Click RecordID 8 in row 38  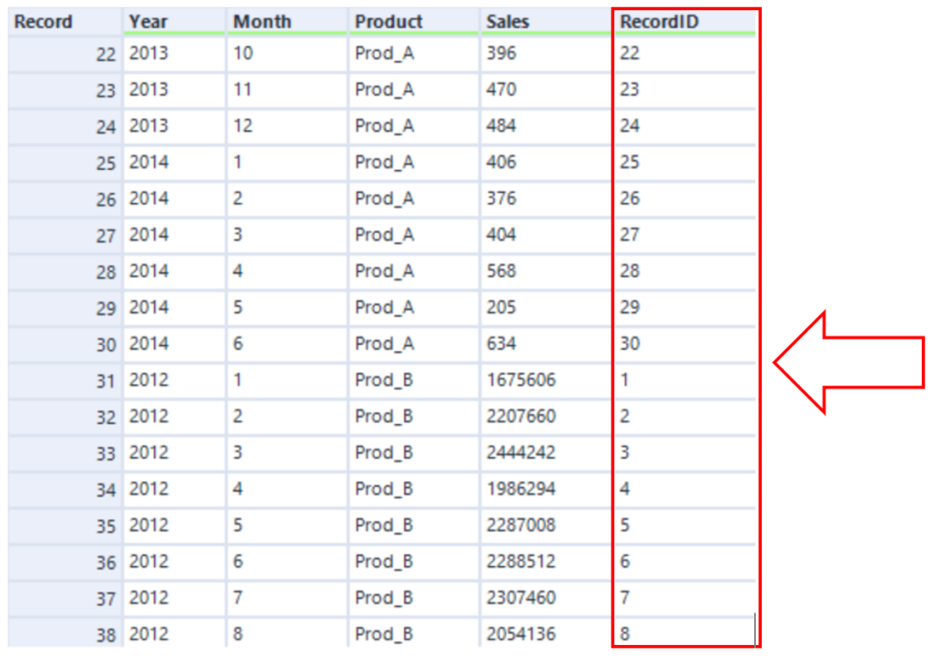(684, 633)
